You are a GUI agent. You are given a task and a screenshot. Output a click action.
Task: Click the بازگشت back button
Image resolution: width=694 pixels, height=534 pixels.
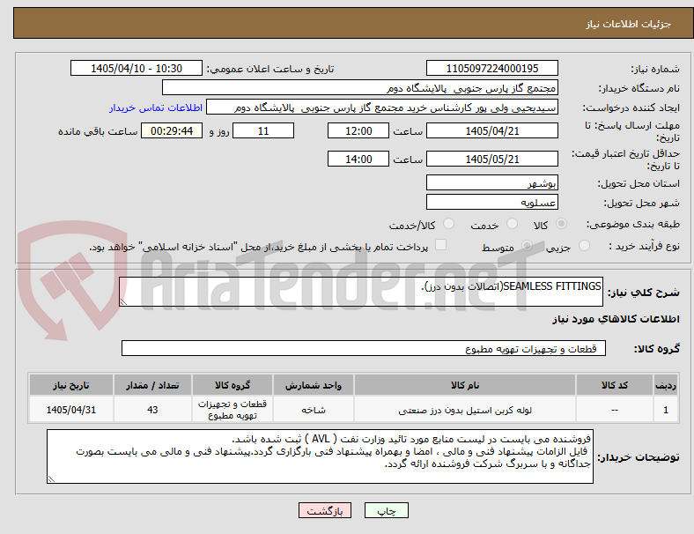point(325,510)
